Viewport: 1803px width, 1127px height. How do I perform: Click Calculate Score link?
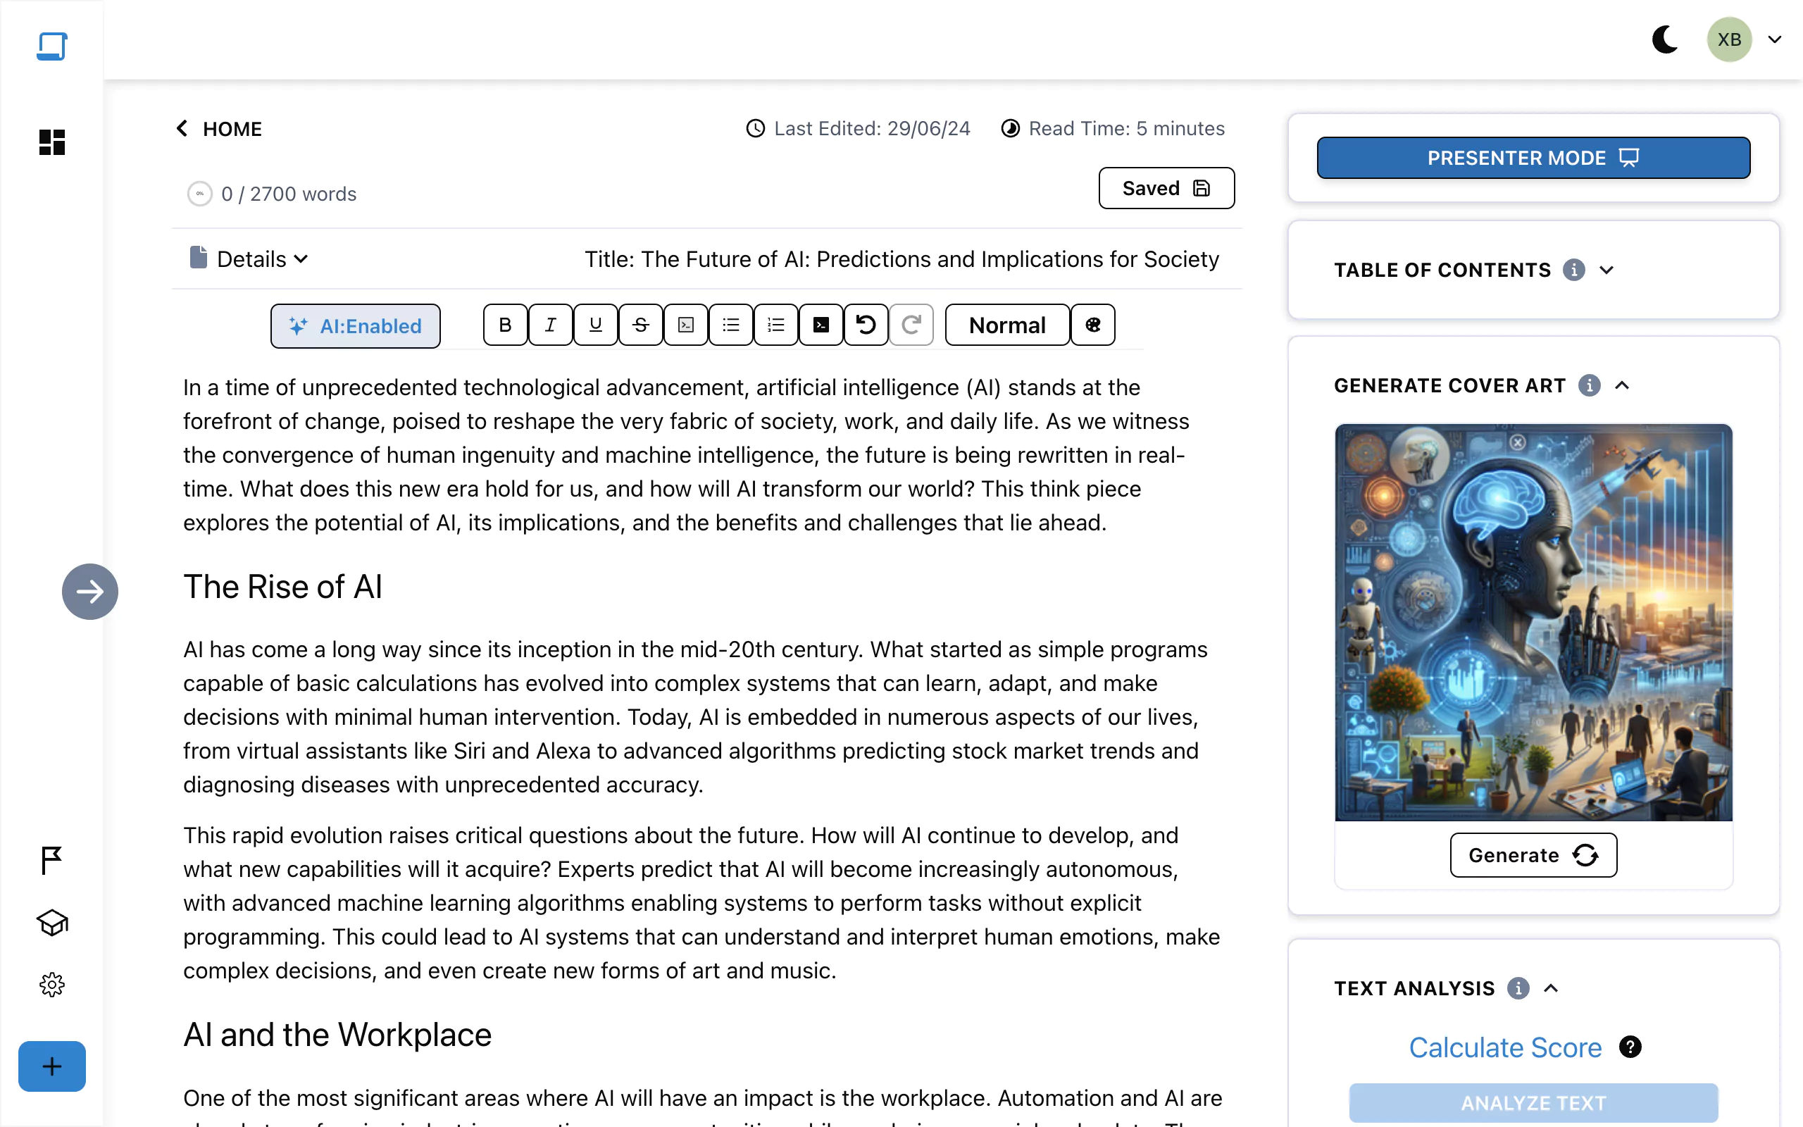[x=1504, y=1047]
